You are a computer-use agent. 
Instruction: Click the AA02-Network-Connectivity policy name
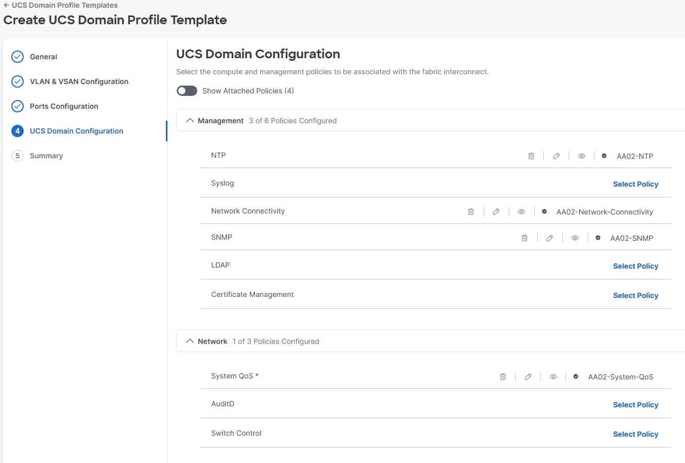pyautogui.click(x=605, y=212)
